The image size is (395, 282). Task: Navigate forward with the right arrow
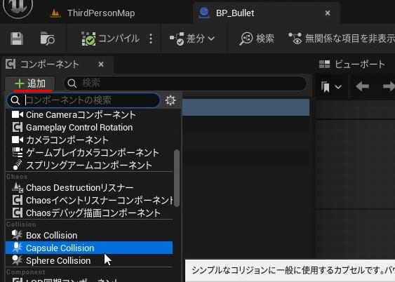(389, 87)
